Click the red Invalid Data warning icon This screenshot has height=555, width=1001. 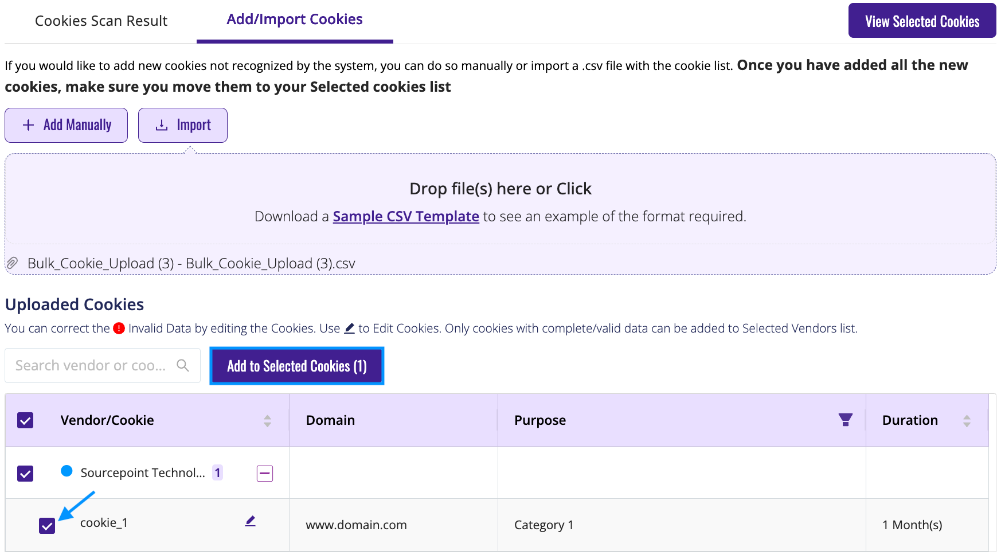point(119,329)
